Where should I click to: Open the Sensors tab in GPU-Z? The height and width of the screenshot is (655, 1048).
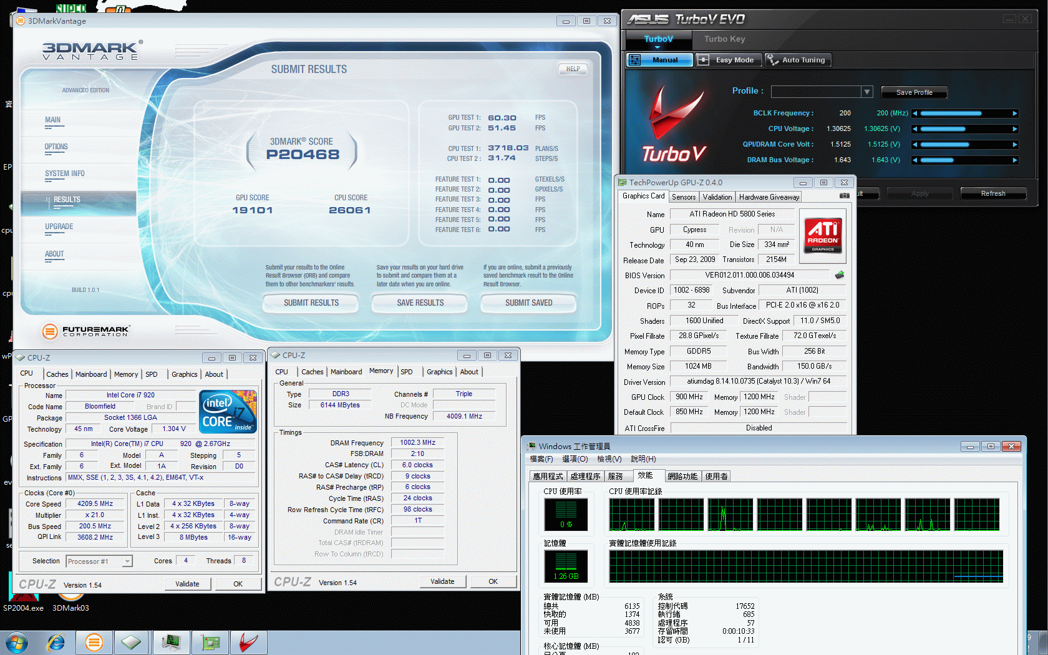[x=683, y=197]
